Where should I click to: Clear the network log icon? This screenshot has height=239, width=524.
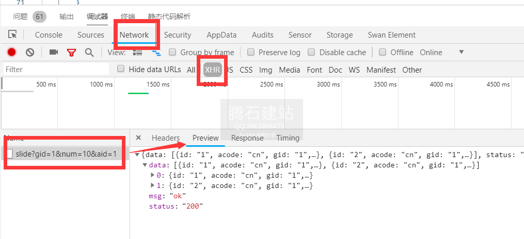tap(30, 52)
